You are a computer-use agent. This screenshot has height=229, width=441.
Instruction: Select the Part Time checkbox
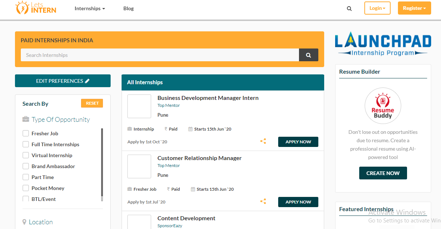[26, 177]
